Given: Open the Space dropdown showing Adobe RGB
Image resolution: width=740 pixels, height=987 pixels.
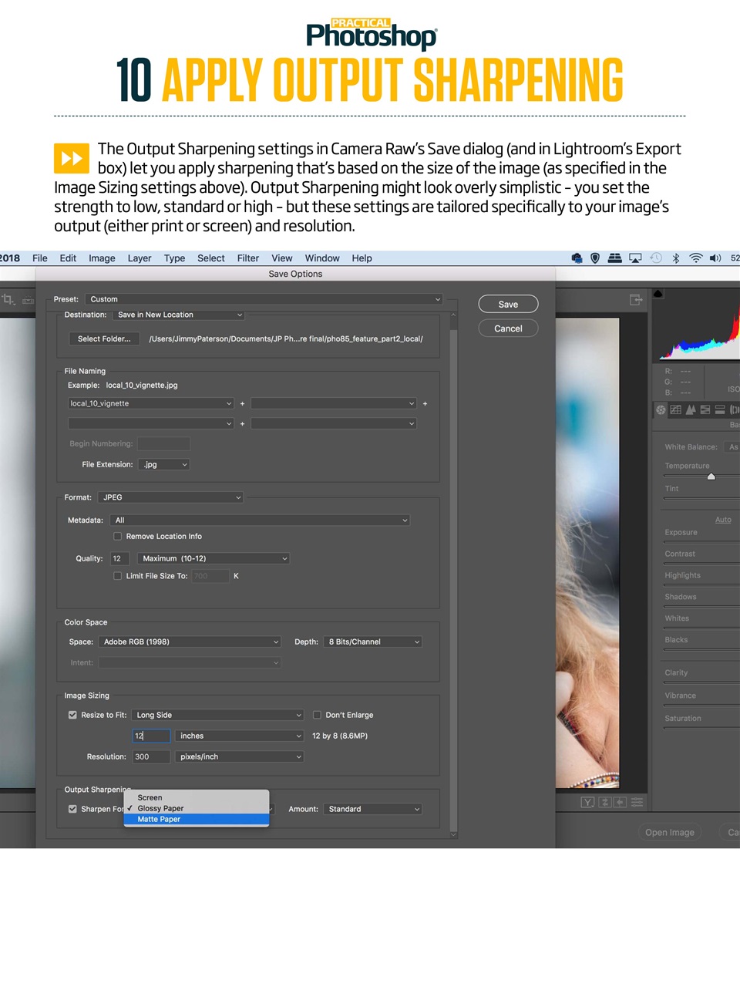Looking at the screenshot, I should coord(190,642).
